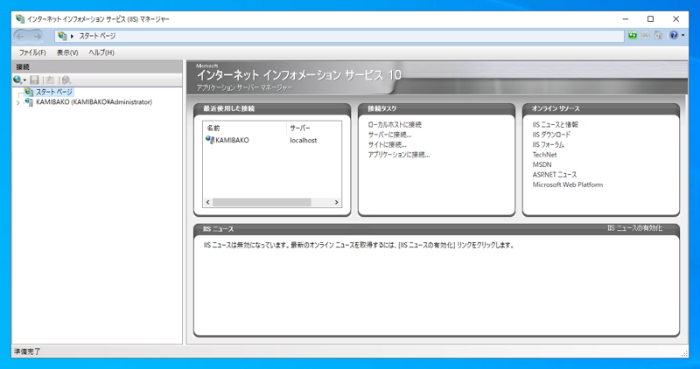Click the green refresh page icon
Screen dimensions: 700x369
click(x=632, y=35)
